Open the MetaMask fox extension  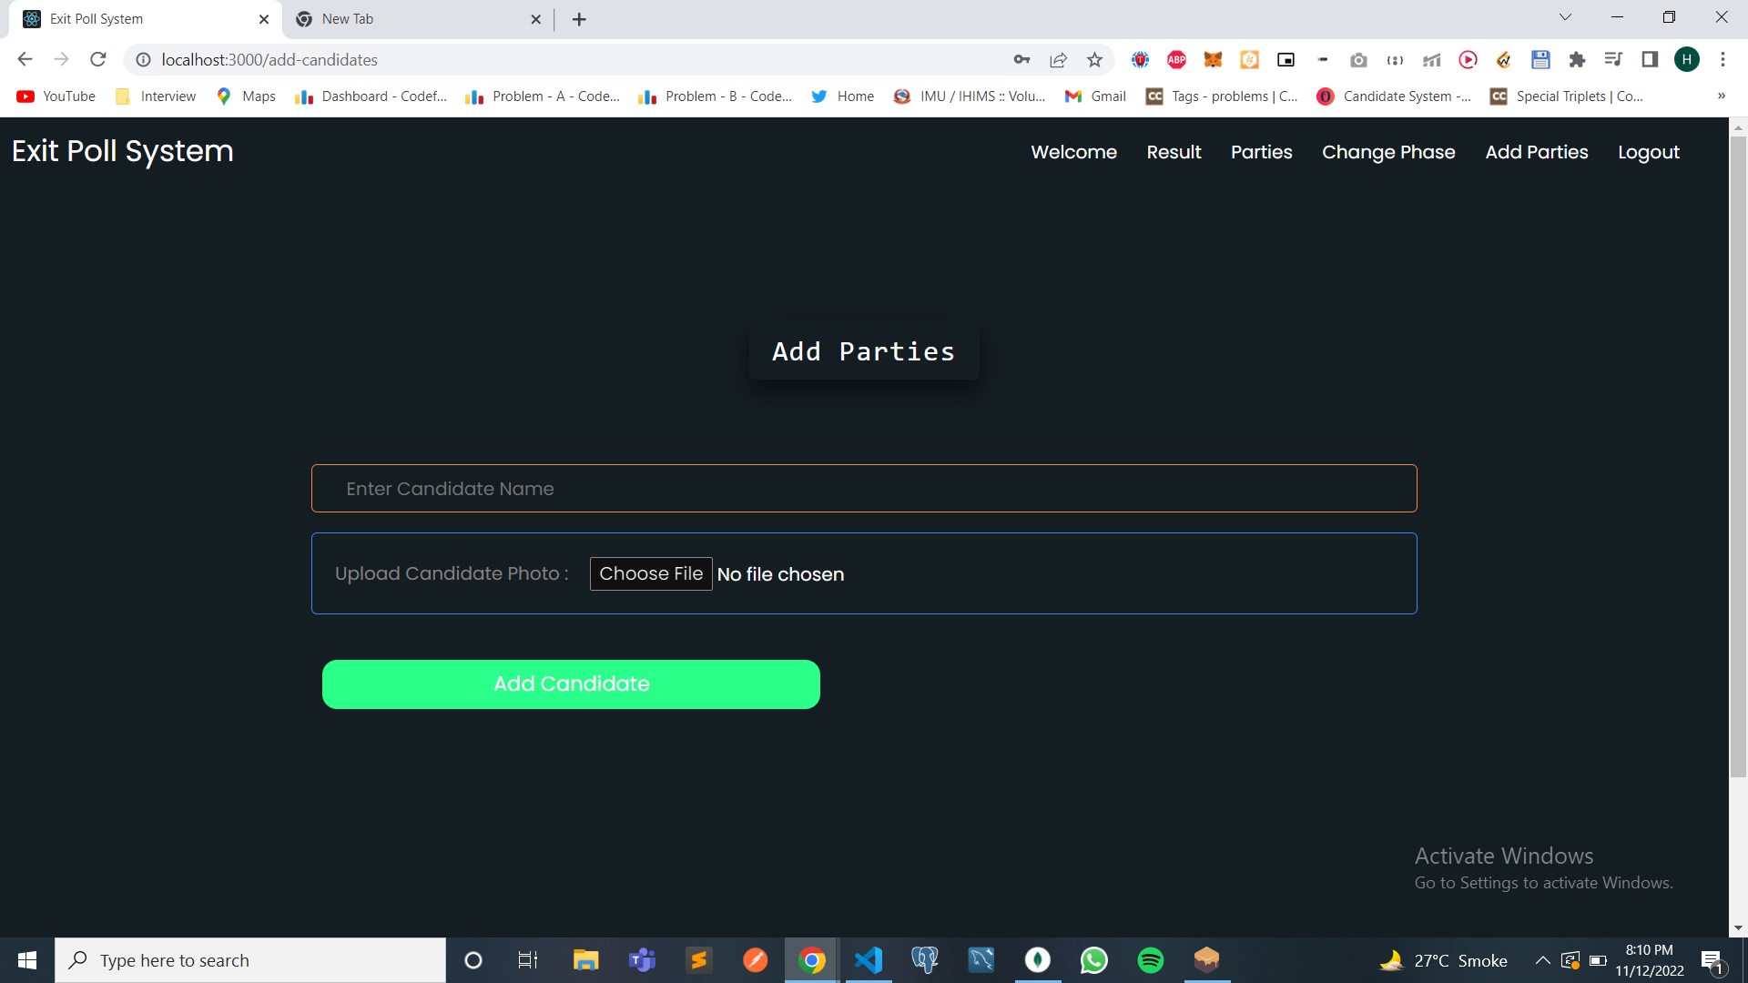1213,60
